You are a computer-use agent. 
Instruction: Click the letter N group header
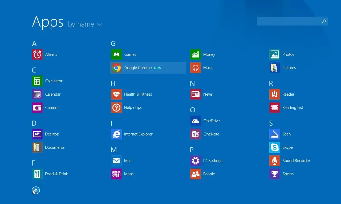(192, 83)
